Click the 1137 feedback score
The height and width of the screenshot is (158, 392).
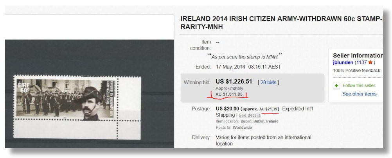(362, 62)
